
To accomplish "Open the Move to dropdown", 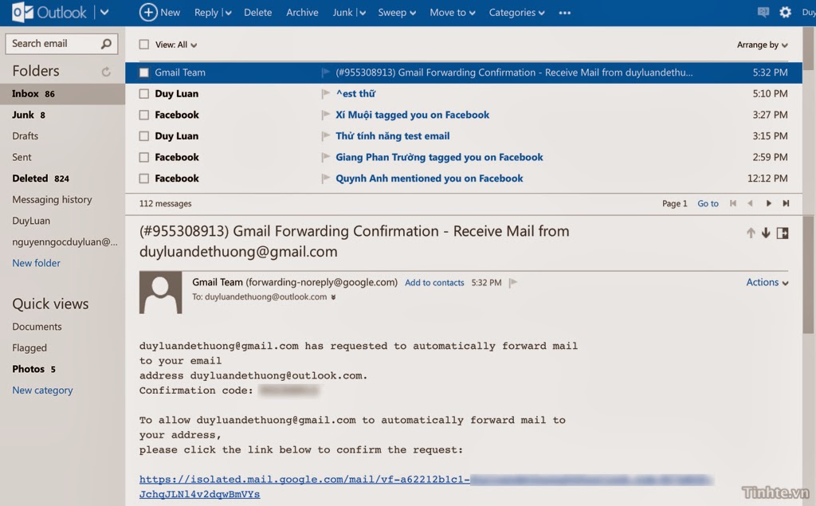I will pyautogui.click(x=453, y=13).
